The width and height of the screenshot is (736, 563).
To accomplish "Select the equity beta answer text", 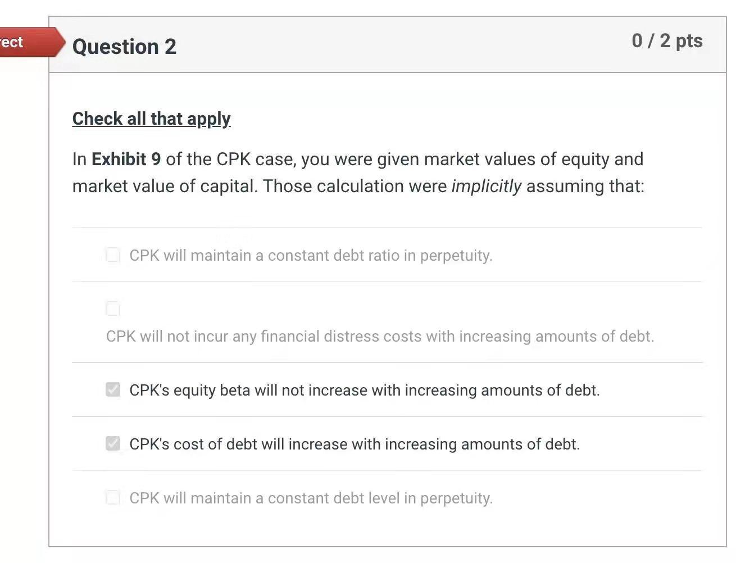I will pos(364,389).
